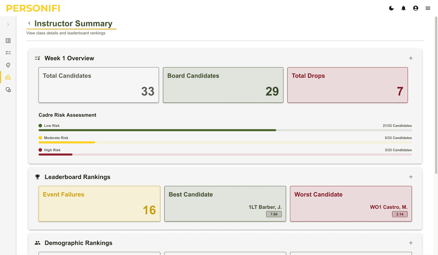Open the list view sidebar icon
This screenshot has width=438, height=255.
tap(8, 41)
